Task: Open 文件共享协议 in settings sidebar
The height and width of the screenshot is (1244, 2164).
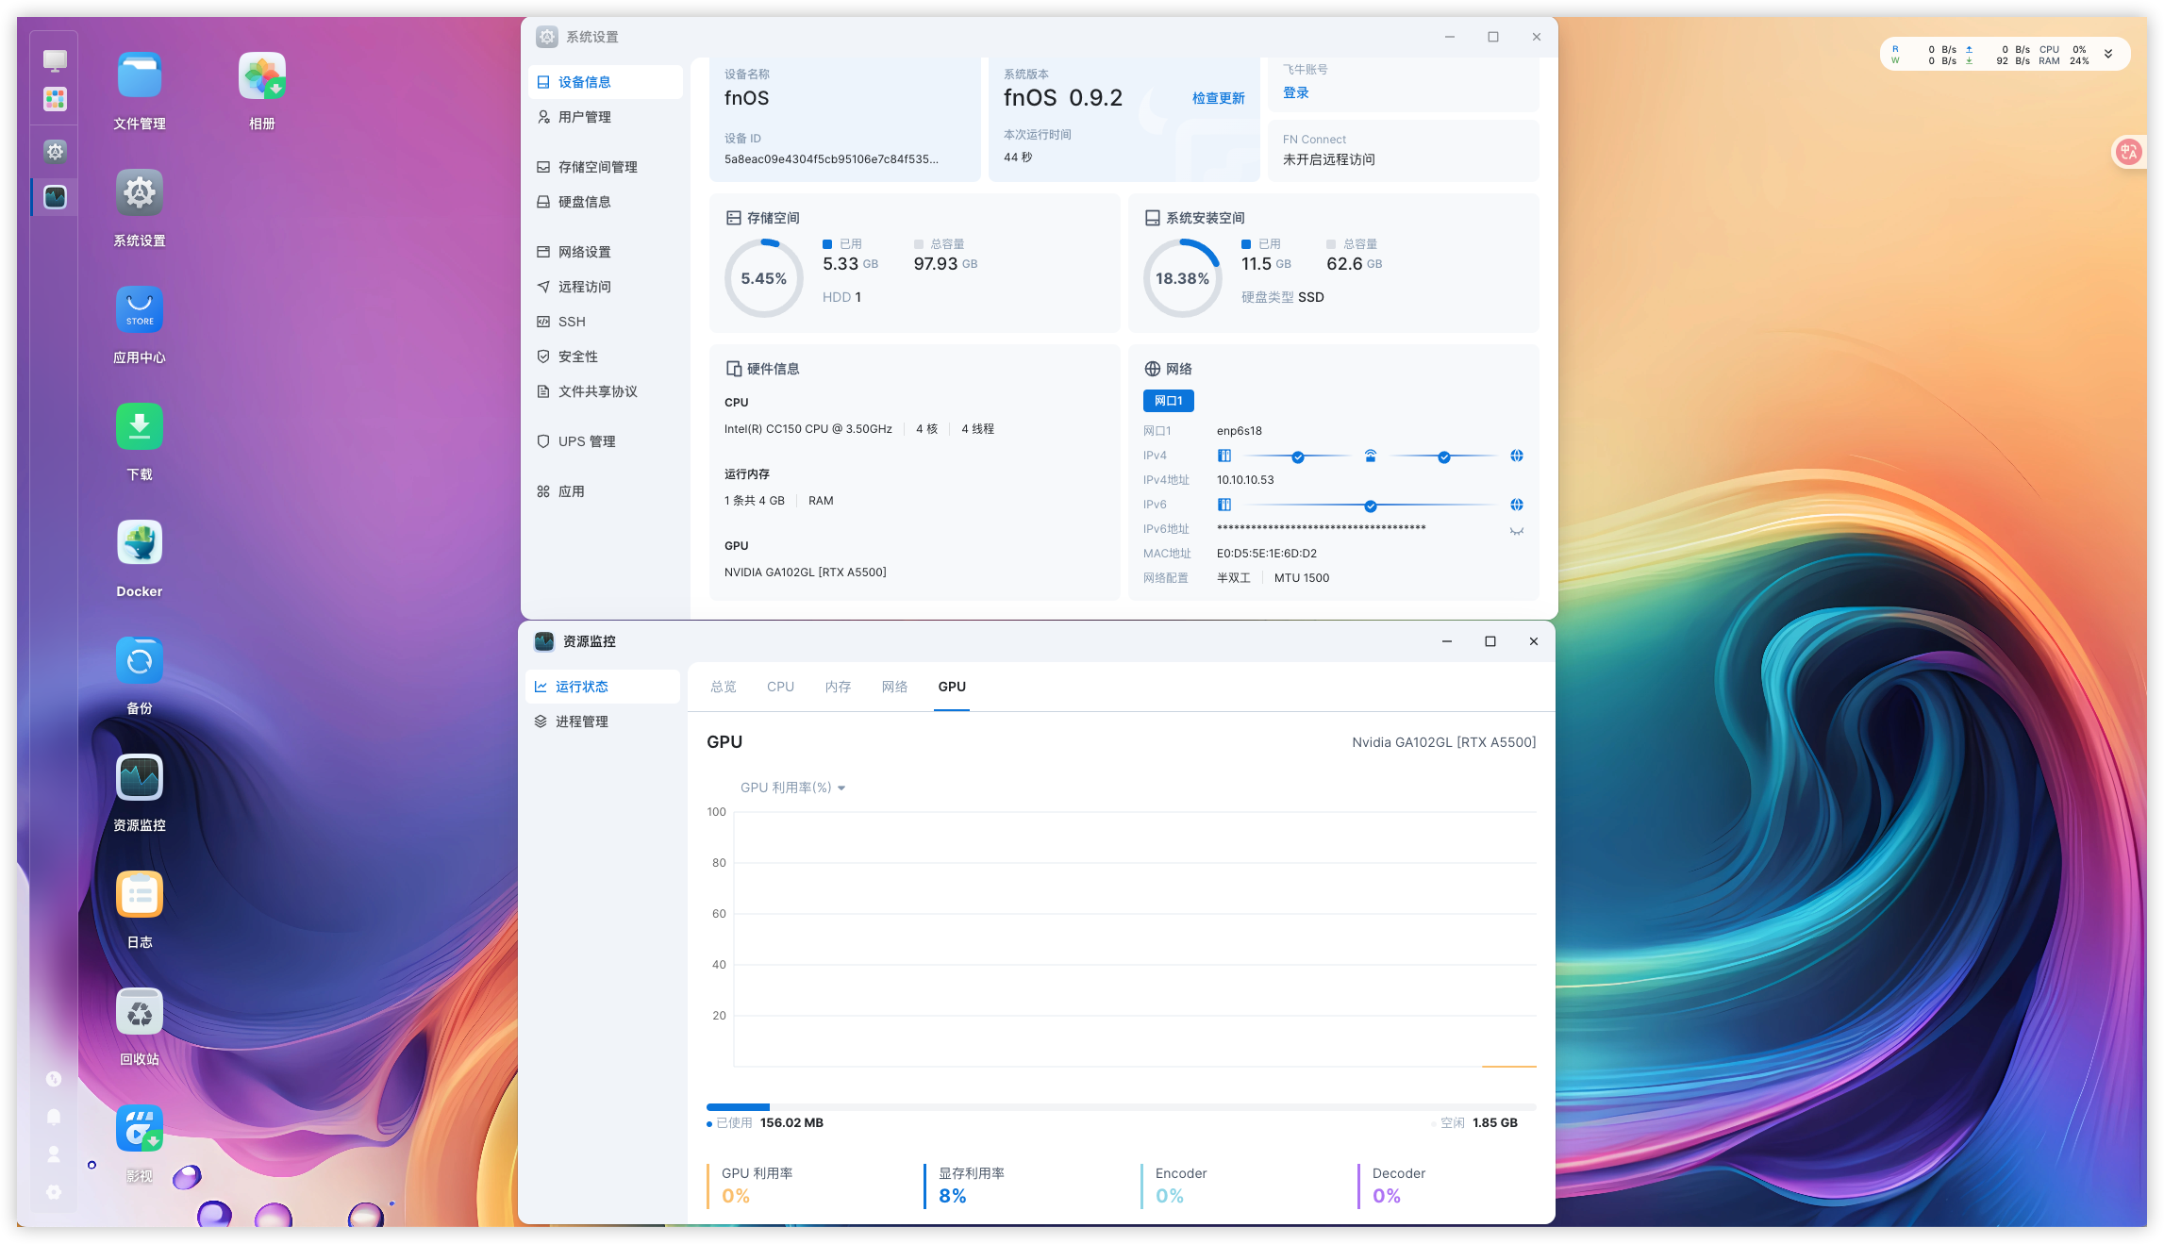Action: [x=605, y=391]
